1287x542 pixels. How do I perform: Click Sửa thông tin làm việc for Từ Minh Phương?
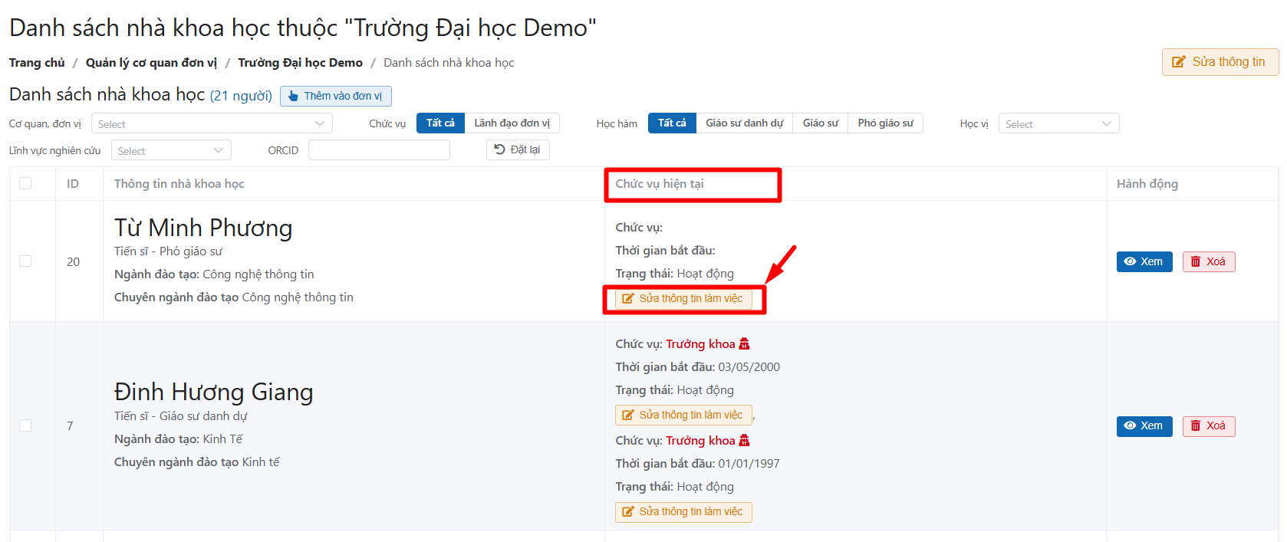683,298
